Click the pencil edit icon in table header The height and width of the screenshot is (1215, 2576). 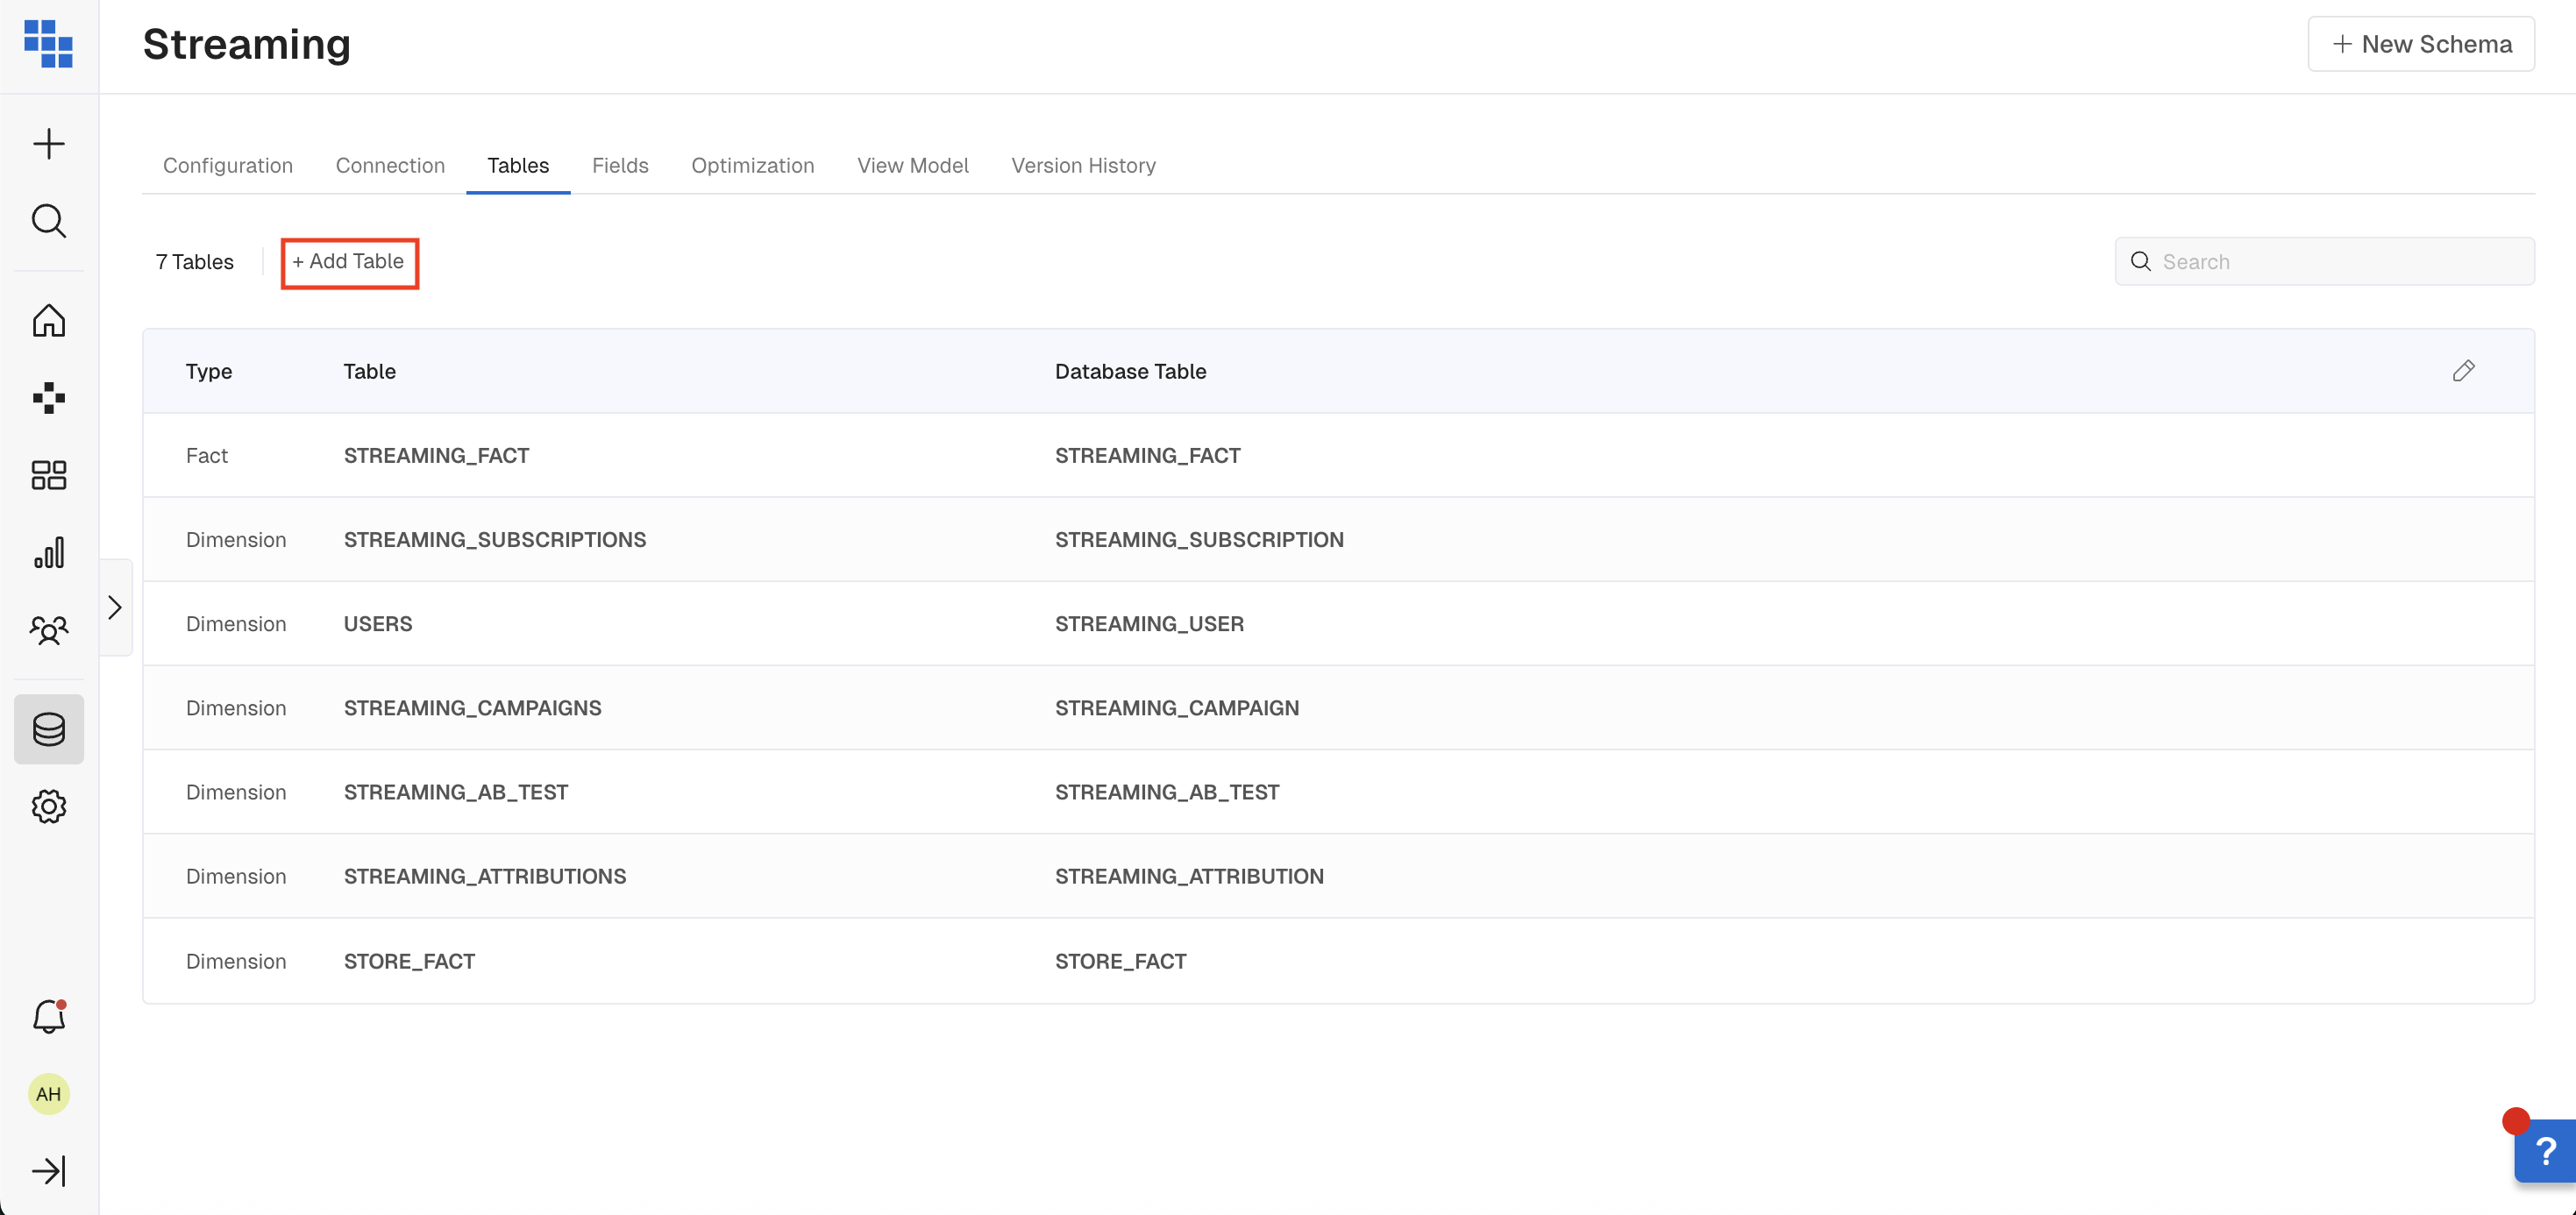[2463, 371]
